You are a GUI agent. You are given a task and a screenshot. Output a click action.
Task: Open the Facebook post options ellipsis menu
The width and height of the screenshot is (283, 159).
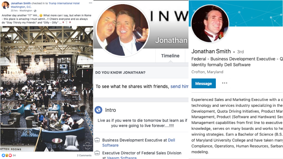click(x=90, y=3)
